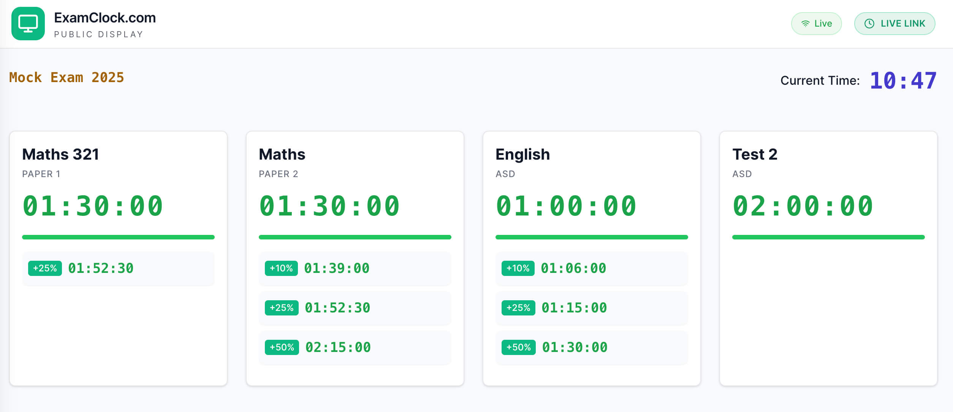Image resolution: width=953 pixels, height=412 pixels.
Task: Open the LIVE LINK button
Action: (x=894, y=24)
